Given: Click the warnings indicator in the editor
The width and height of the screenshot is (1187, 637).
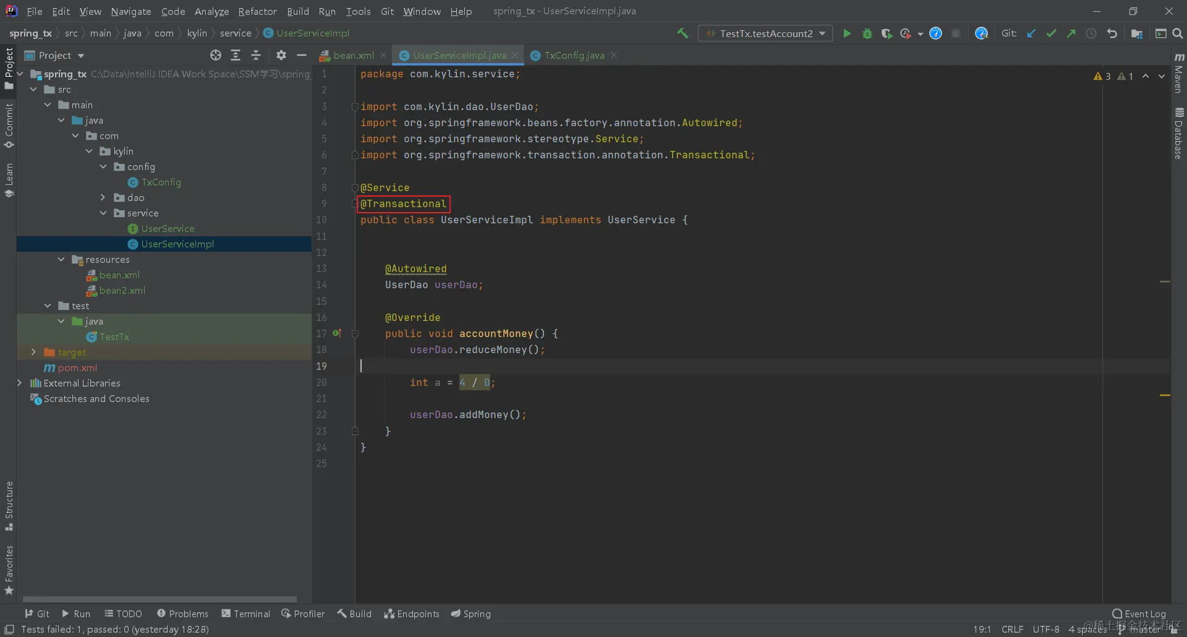Looking at the screenshot, I should point(1113,76).
